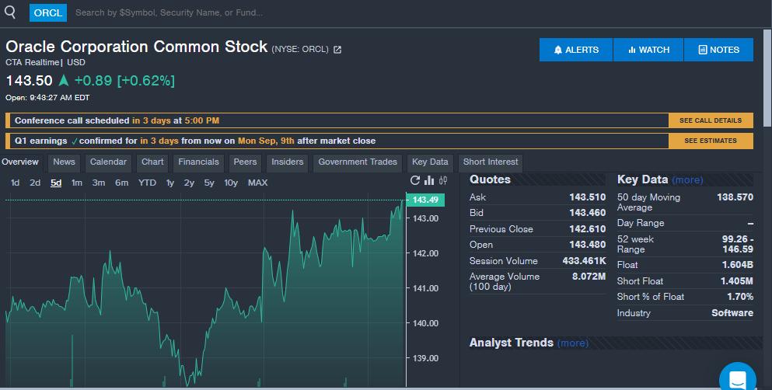
Task: Set chart range to 3m
Action: [99, 183]
